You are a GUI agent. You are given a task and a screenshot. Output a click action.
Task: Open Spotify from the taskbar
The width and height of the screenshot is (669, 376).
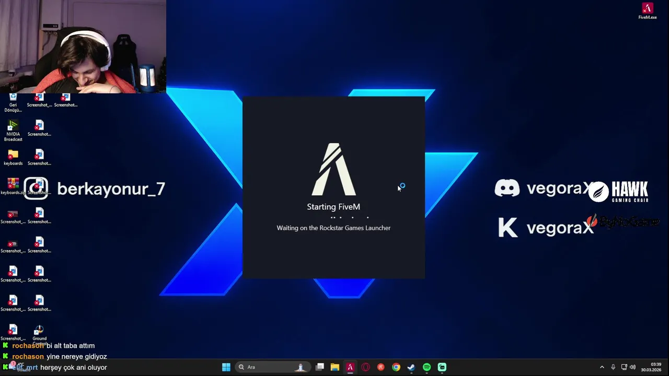[427, 367]
